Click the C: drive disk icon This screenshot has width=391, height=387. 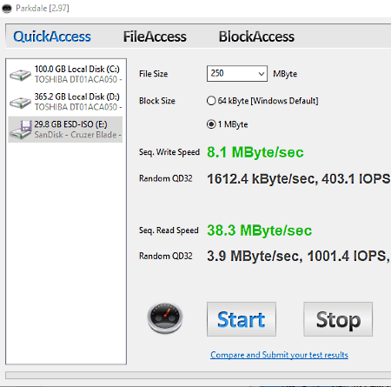point(20,75)
